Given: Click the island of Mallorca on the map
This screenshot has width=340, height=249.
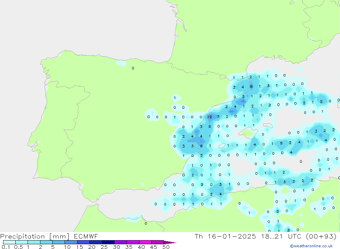Looking at the screenshot, I should tap(248, 133).
